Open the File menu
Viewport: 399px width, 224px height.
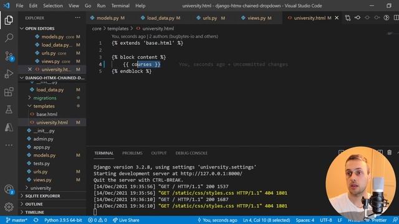click(x=19, y=6)
